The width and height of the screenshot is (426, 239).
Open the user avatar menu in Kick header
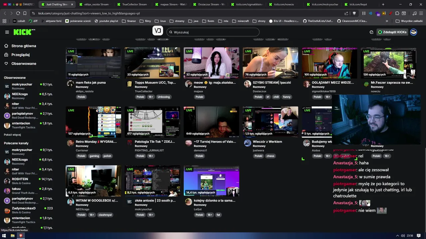point(413,32)
